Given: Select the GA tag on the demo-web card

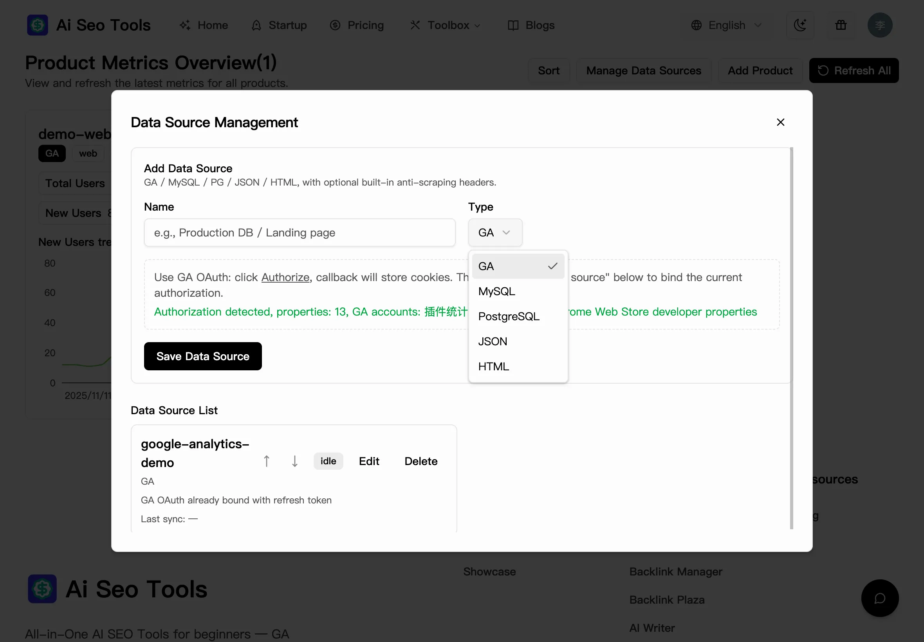Looking at the screenshot, I should [x=52, y=153].
